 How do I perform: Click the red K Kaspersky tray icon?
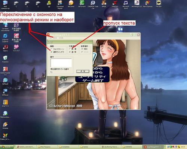[x=173, y=147]
